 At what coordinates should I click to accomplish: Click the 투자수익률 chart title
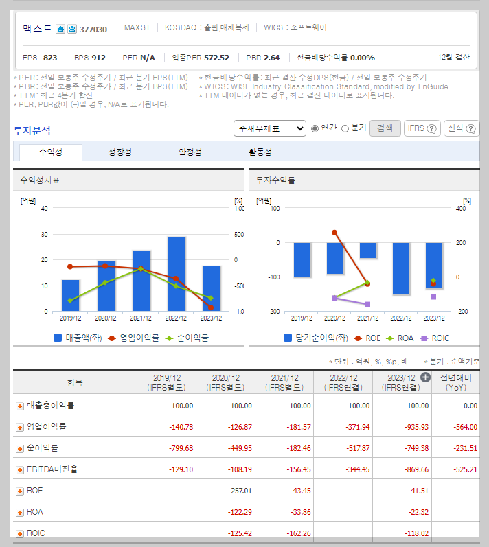pos(275,181)
